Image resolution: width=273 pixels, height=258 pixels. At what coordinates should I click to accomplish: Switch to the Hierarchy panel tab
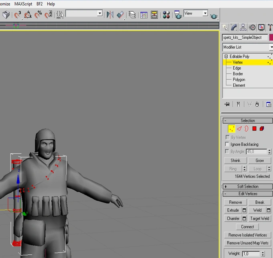(243, 28)
